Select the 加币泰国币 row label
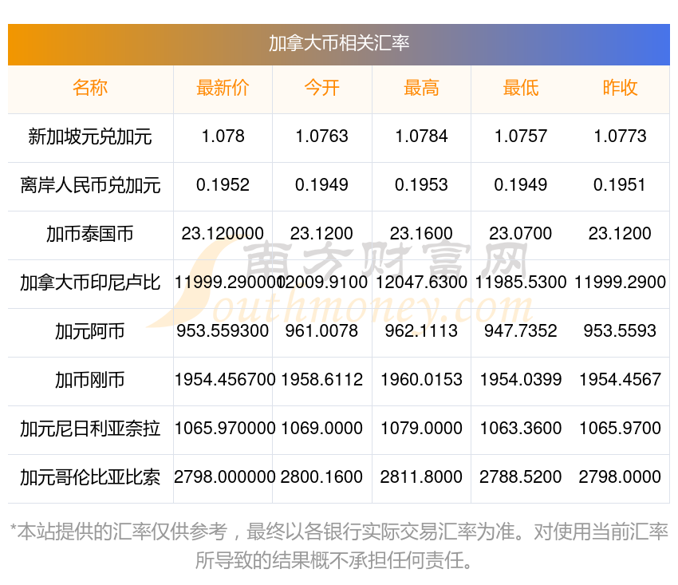Image resolution: width=678 pixels, height=585 pixels. [x=90, y=234]
